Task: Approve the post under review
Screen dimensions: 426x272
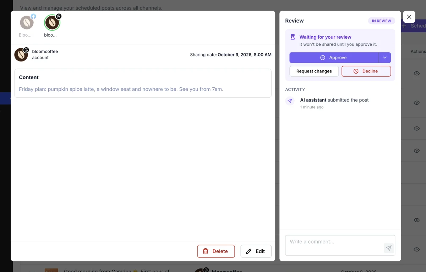Action: coord(334,58)
